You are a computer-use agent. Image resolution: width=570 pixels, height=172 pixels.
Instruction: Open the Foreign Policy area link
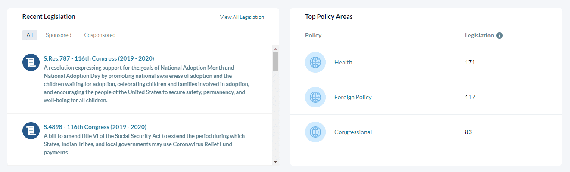pyautogui.click(x=353, y=97)
